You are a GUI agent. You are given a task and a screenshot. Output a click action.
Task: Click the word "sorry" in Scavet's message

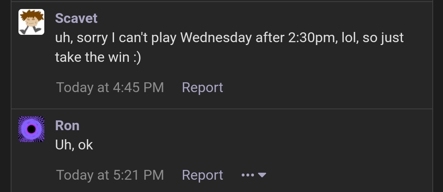tap(92, 38)
